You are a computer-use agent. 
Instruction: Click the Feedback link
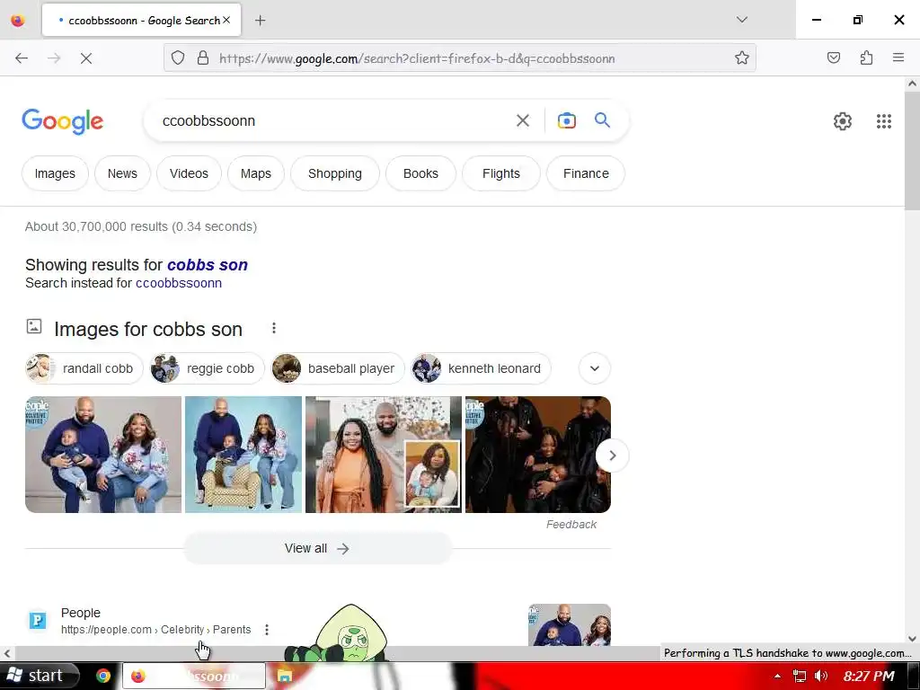tap(571, 525)
